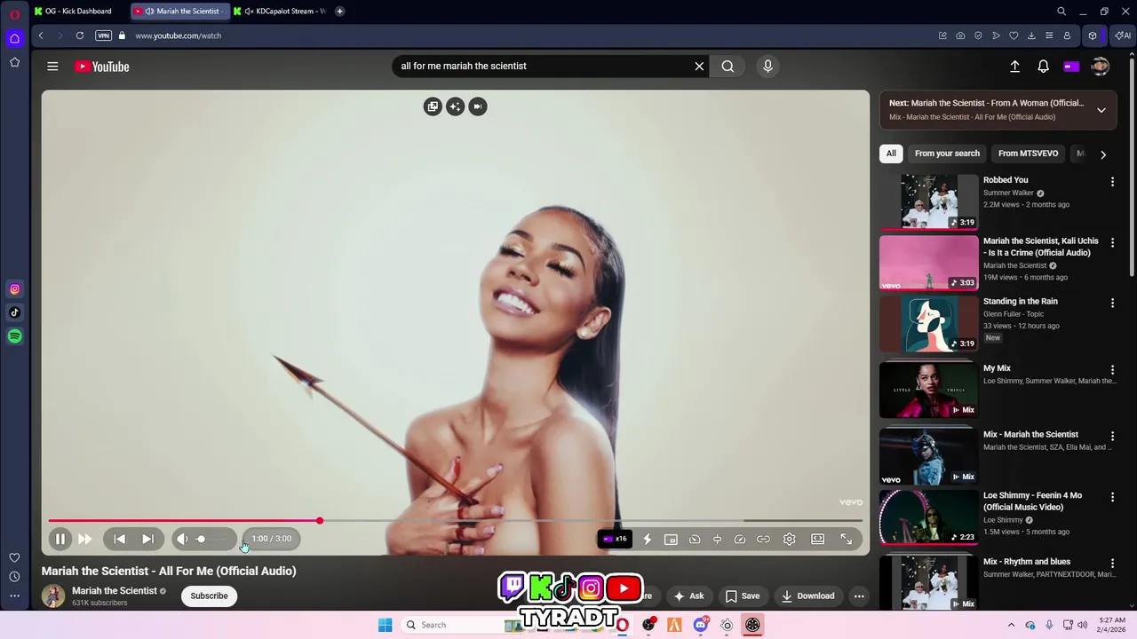Image resolution: width=1137 pixels, height=639 pixels.
Task: Open Spotify in Opera sidebar
Action: pyautogui.click(x=14, y=336)
